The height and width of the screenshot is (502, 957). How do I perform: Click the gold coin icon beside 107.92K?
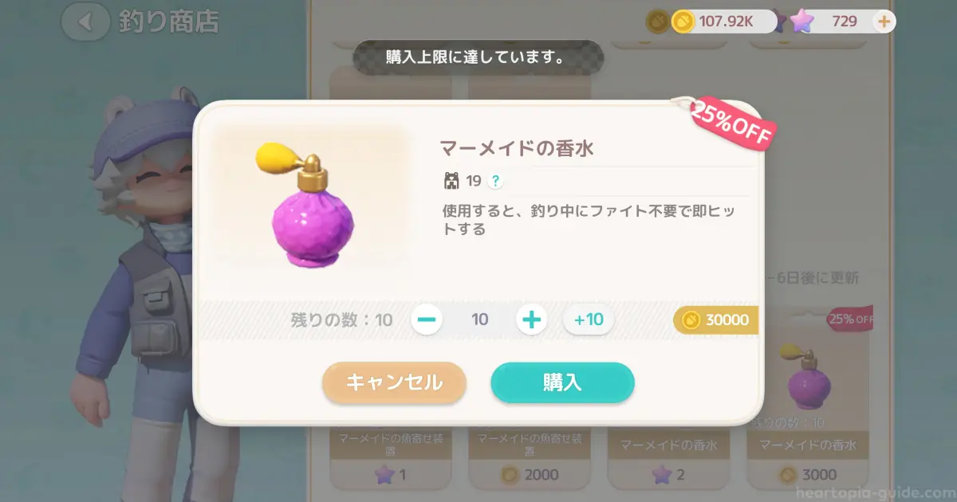pyautogui.click(x=683, y=22)
